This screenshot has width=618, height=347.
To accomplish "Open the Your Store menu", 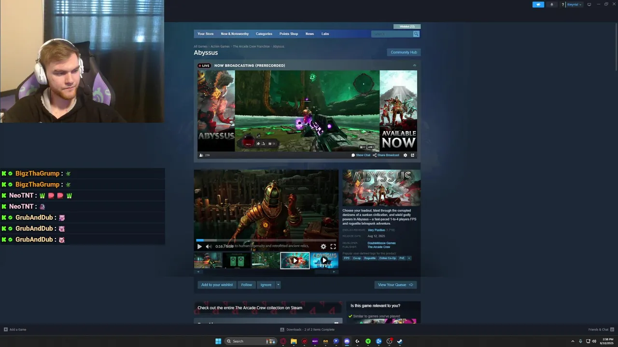I will [x=205, y=34].
